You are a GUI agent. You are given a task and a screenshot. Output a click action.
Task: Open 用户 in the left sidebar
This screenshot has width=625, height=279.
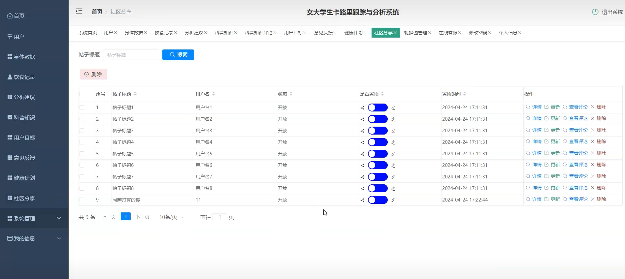[16, 37]
